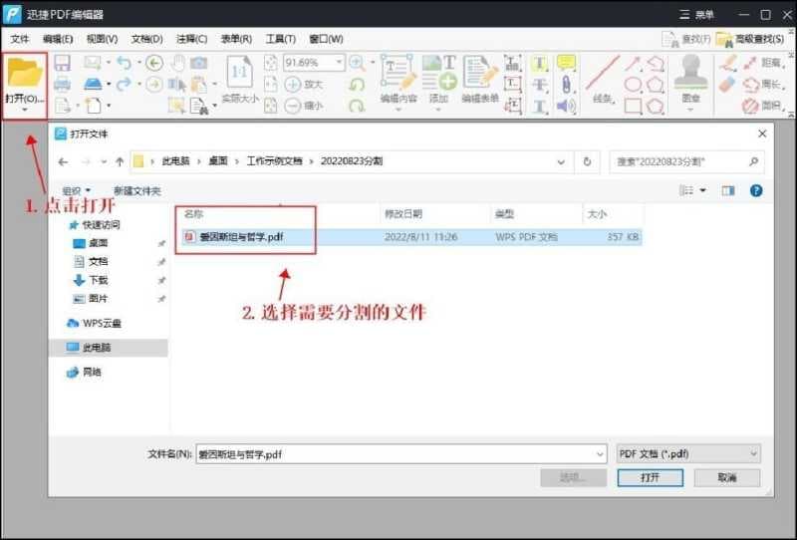Click the Actual size 1:1 icon
797x540 pixels.
(240, 73)
